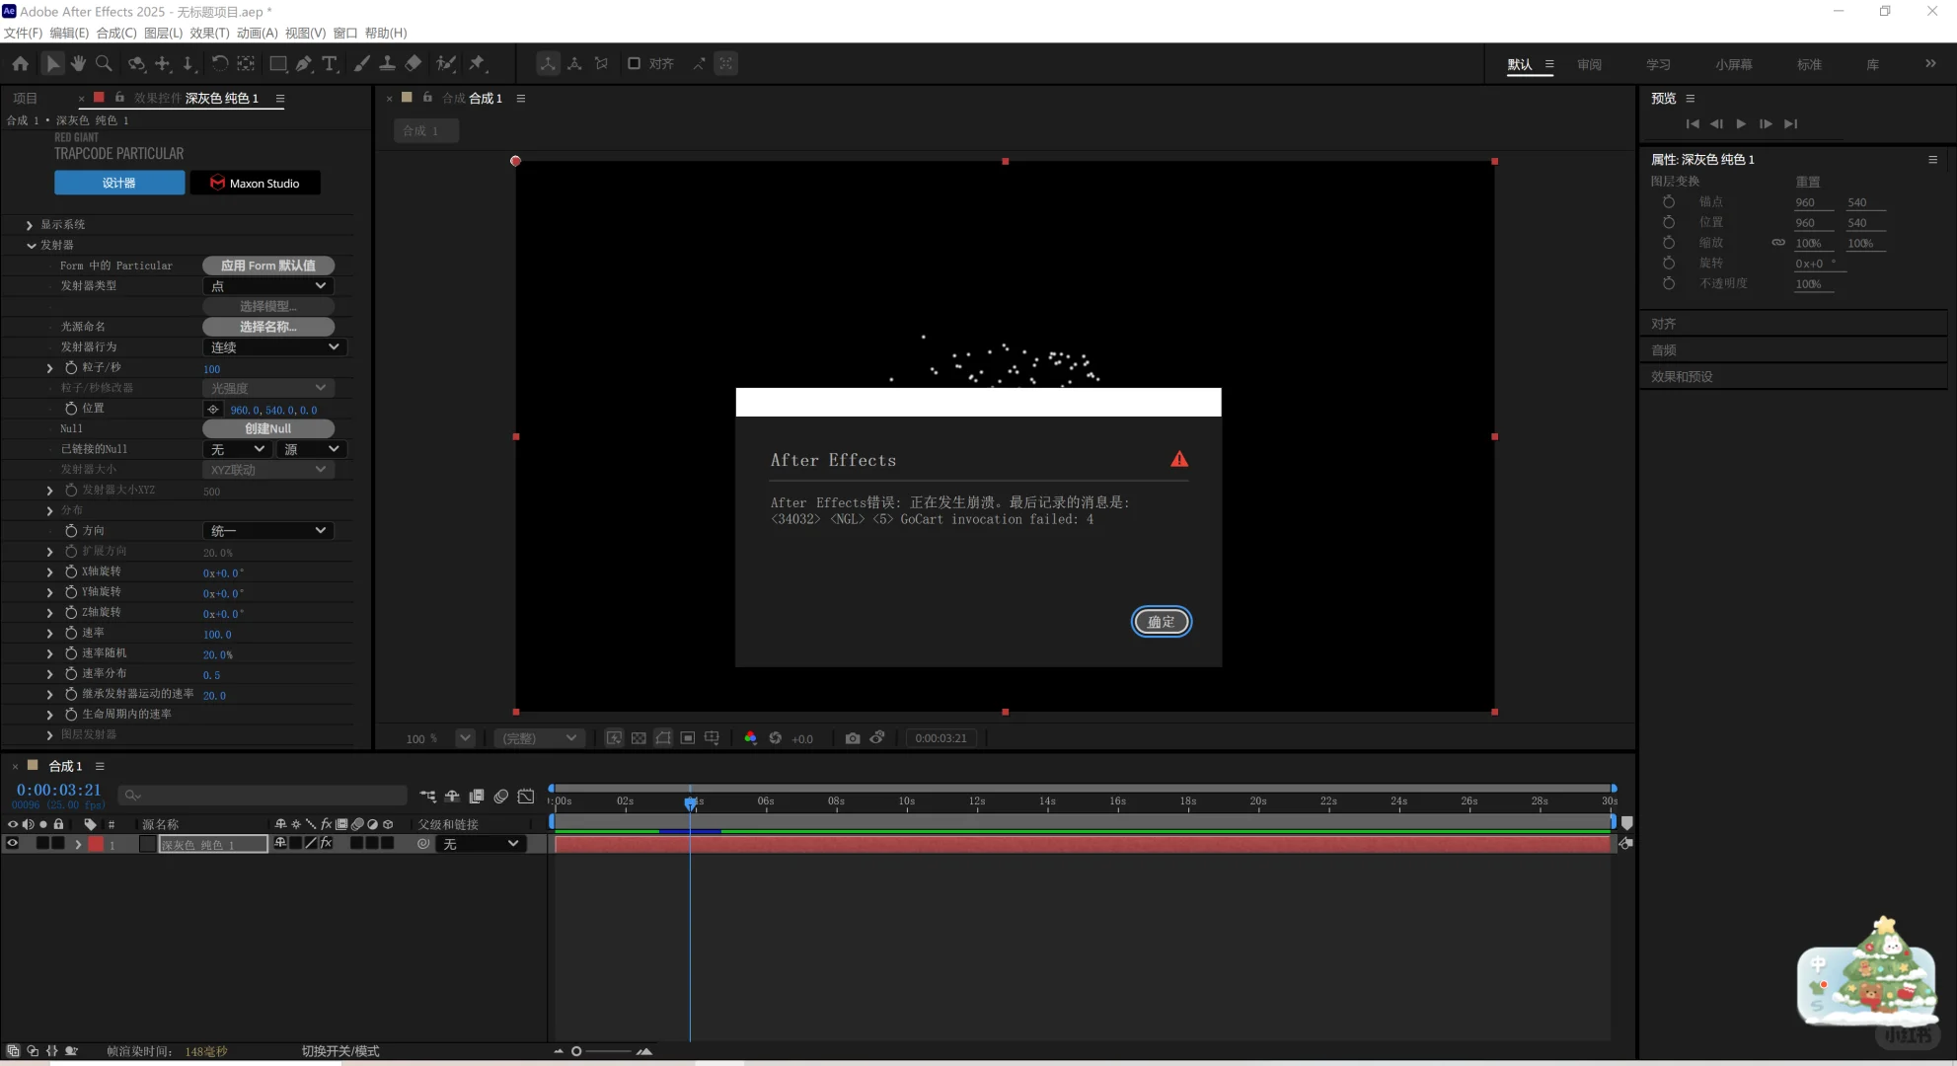
Task: Open the 方向 dropdown set to 统一
Action: [x=268, y=531]
